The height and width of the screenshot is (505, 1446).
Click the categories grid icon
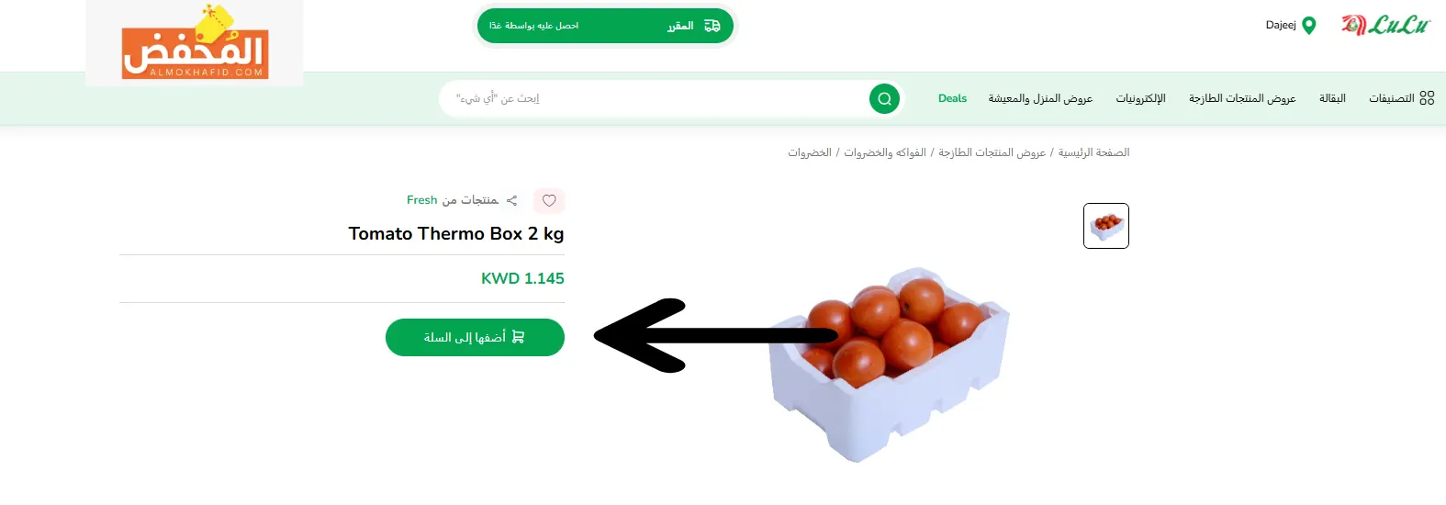tap(1427, 98)
